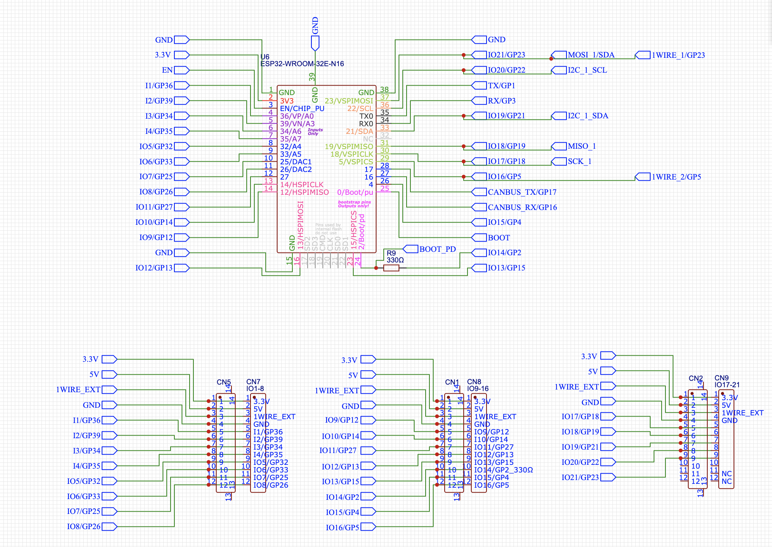
Task: Click the I2C_1_SCL net port
Action: coord(579,70)
